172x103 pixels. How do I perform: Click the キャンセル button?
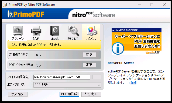click(91, 94)
